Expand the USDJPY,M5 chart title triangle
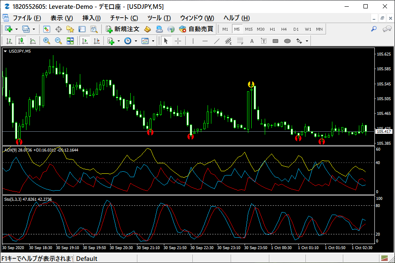This screenshot has width=395, height=263. [x=5, y=51]
